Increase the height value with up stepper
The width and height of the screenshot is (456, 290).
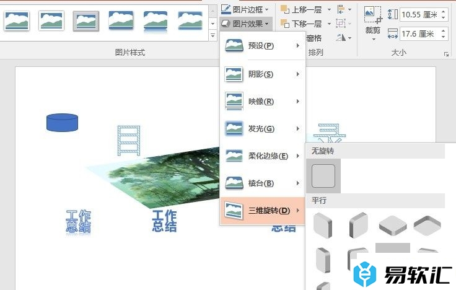coord(444,11)
